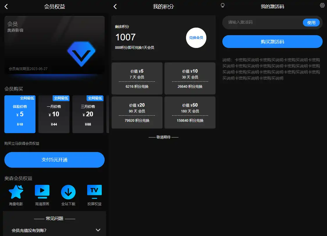
Task: Pick the 三月价格 ¥20 plan
Action: [88, 114]
